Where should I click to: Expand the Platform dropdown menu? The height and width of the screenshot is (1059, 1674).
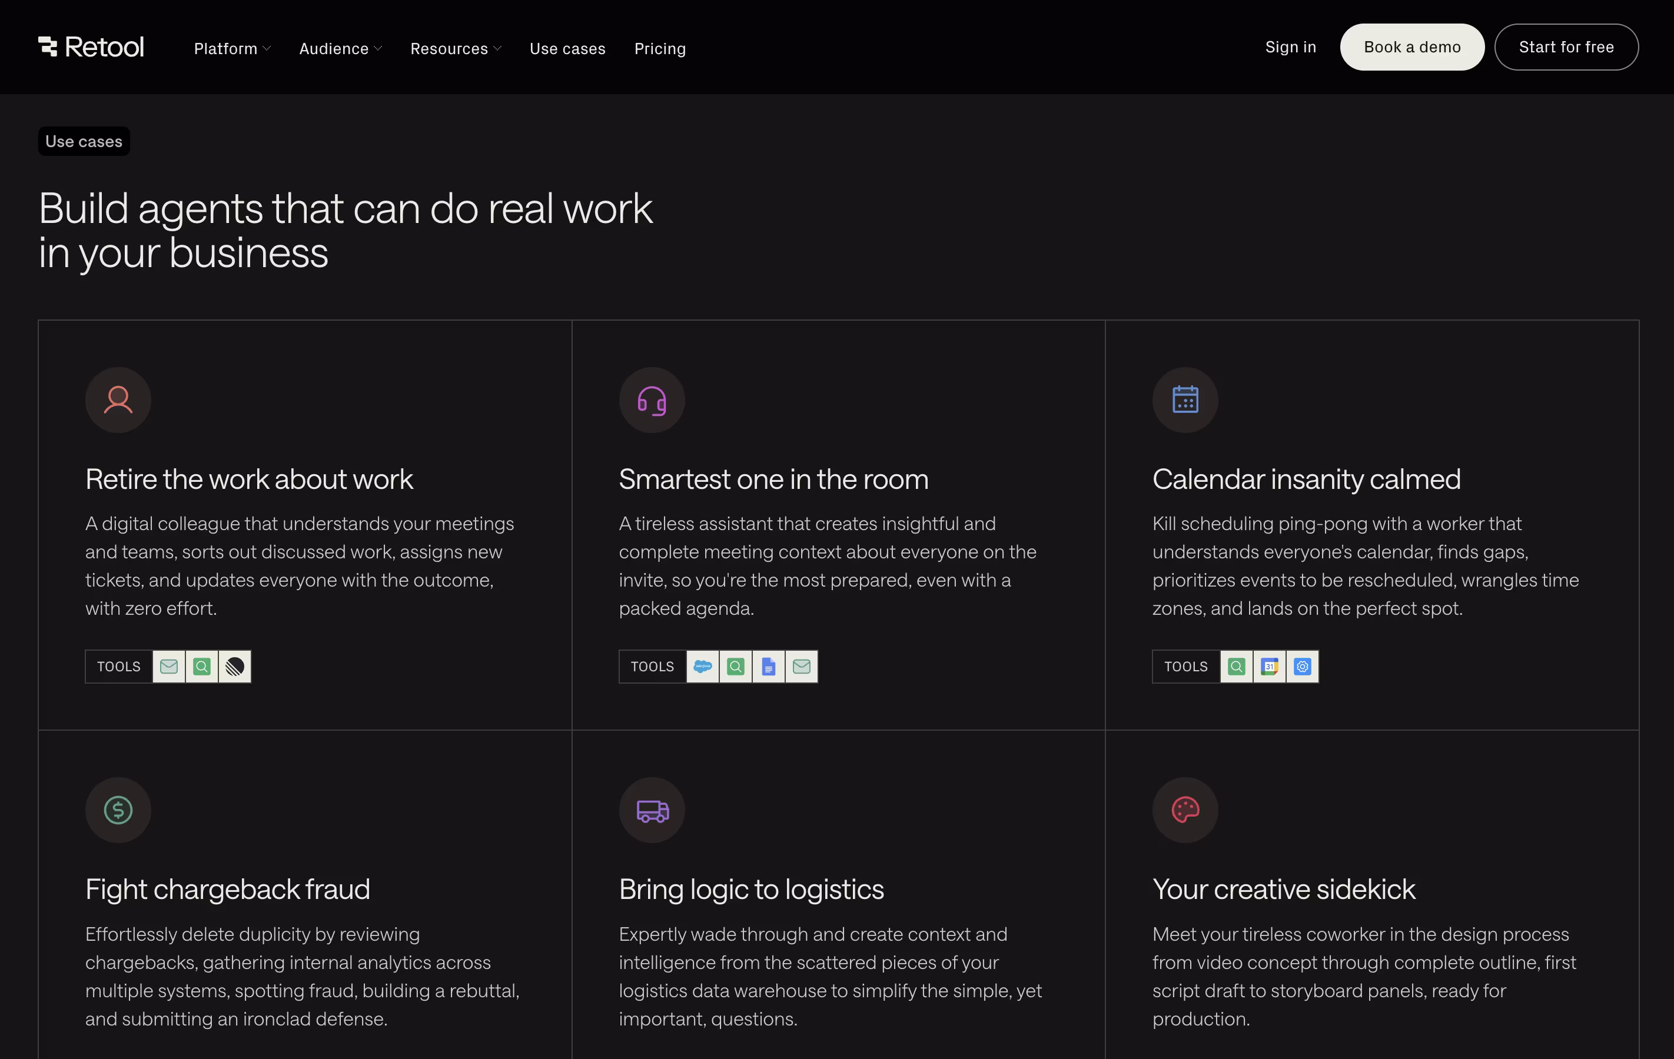coord(232,49)
